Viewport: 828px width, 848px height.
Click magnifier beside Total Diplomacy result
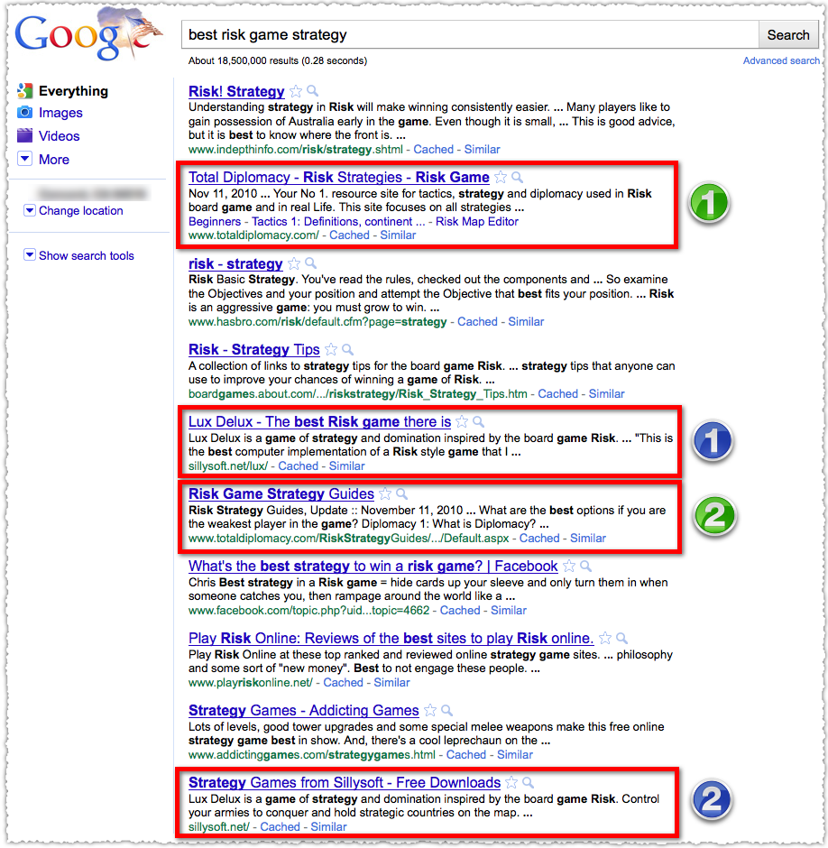(518, 177)
